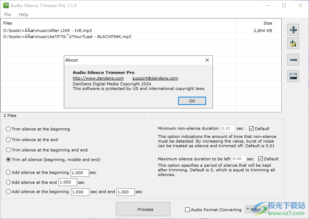Click the app icon in title bar

pyautogui.click(x=6, y=6)
